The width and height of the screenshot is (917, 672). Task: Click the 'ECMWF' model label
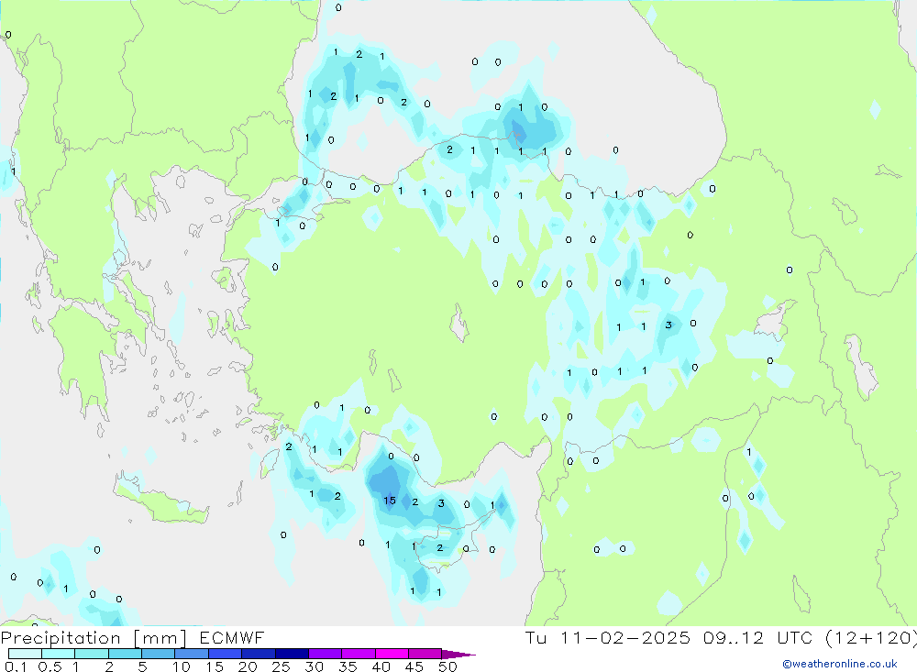point(232,638)
